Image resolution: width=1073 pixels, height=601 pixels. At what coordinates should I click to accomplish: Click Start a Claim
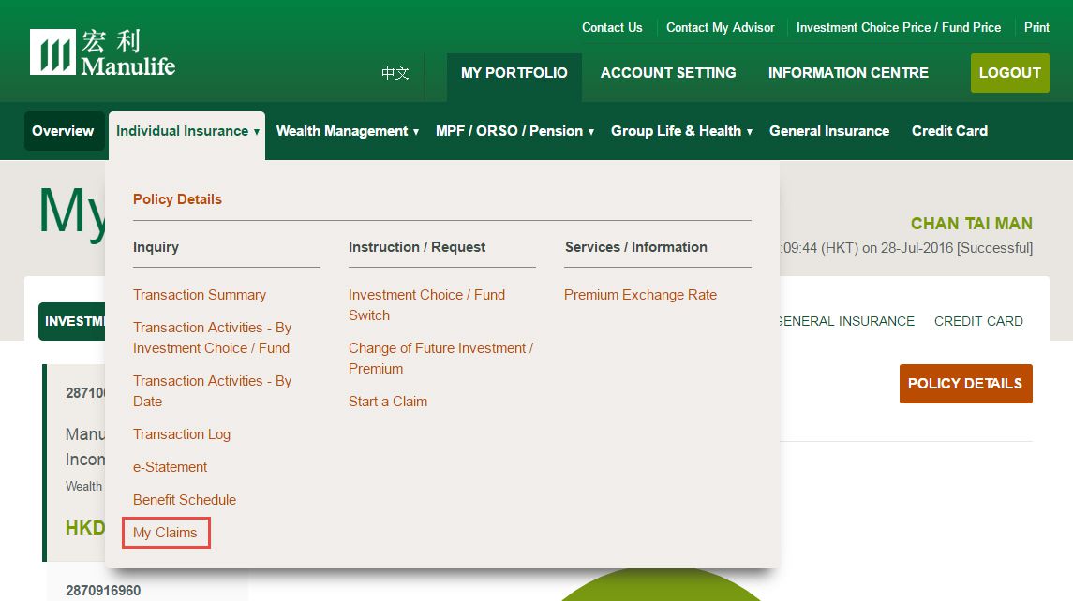point(387,402)
